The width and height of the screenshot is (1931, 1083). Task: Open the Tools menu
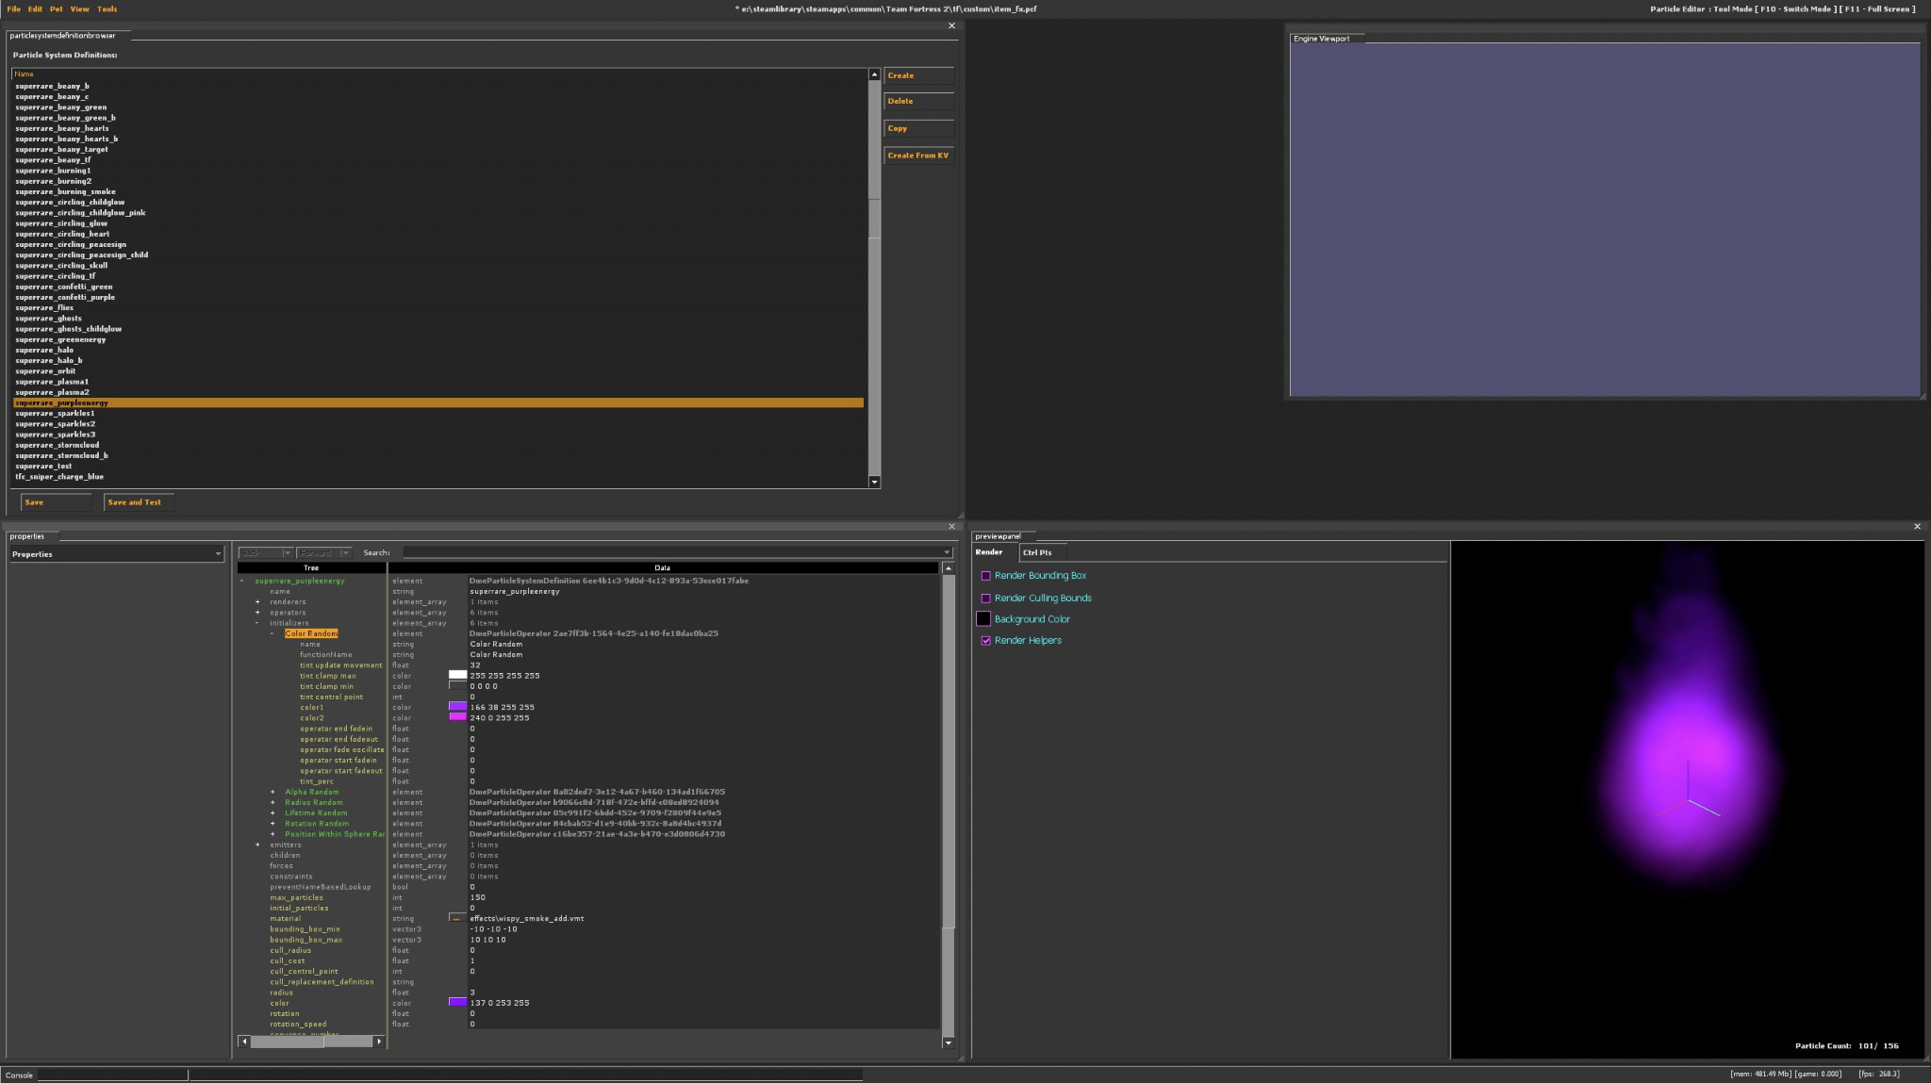[x=107, y=9]
